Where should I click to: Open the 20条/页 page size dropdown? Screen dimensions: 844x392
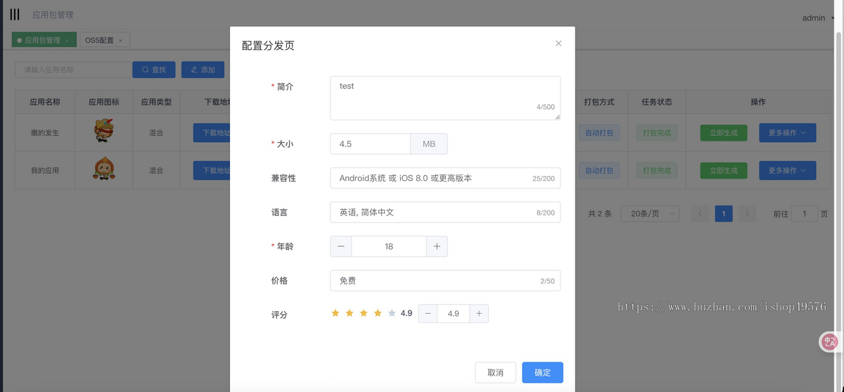pyautogui.click(x=650, y=214)
